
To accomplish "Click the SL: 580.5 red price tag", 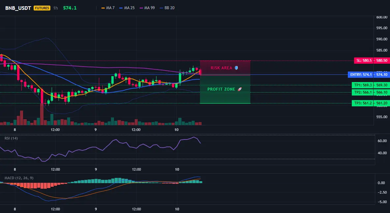I will (363, 60).
